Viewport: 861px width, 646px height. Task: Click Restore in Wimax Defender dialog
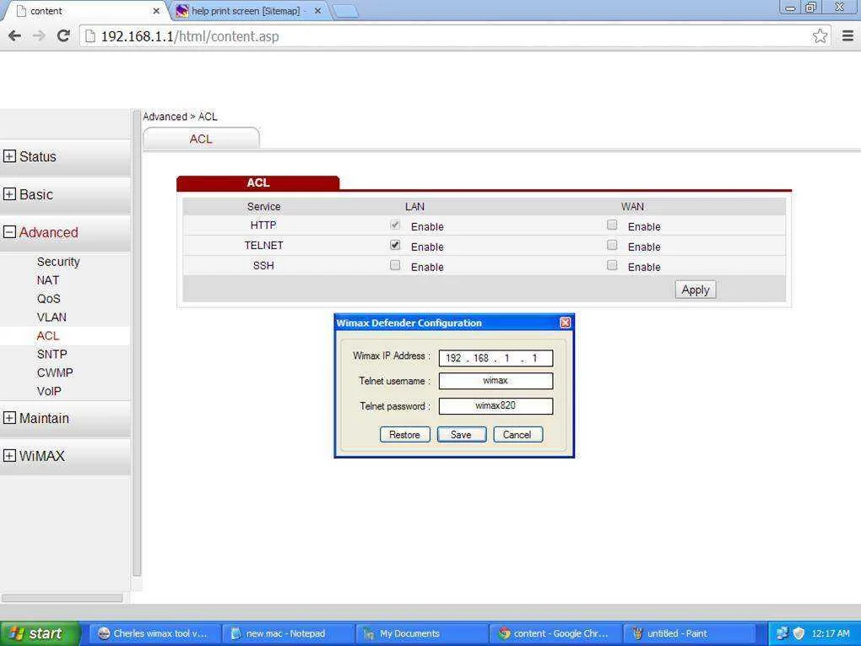click(x=404, y=435)
